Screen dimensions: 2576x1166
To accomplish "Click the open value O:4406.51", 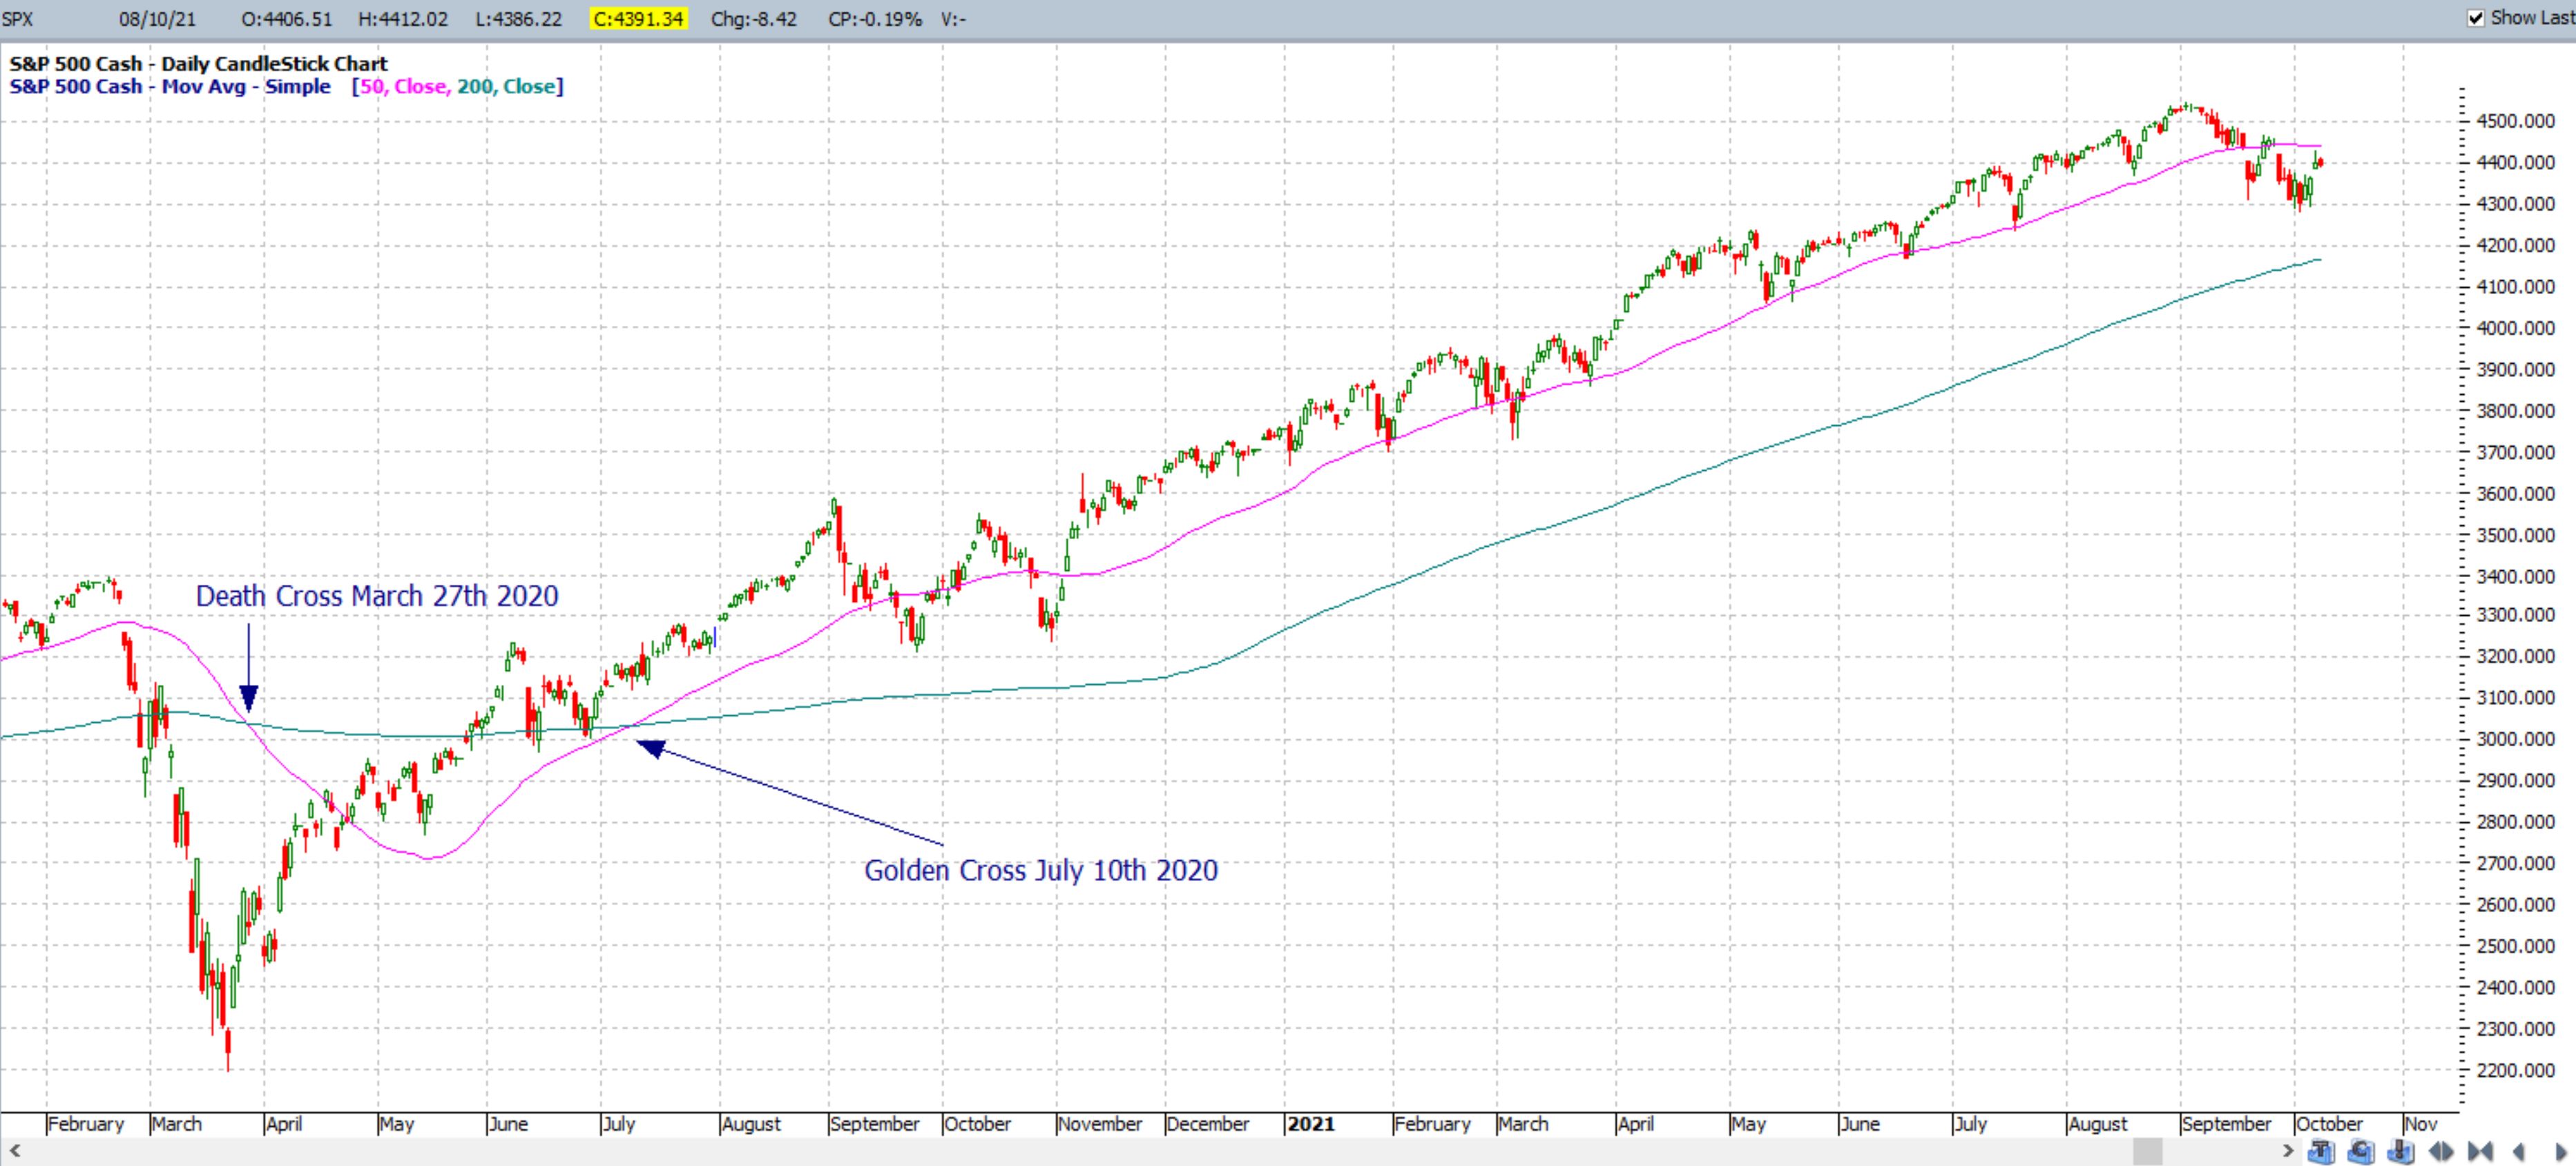I will click(286, 19).
